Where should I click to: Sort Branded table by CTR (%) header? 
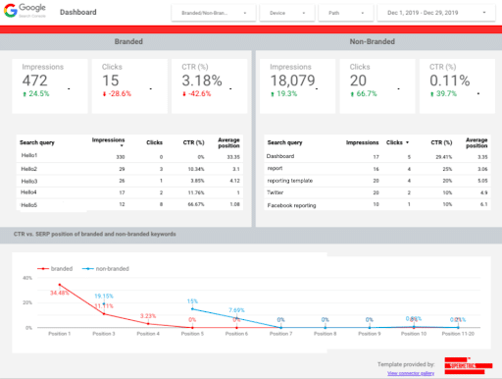coord(193,142)
